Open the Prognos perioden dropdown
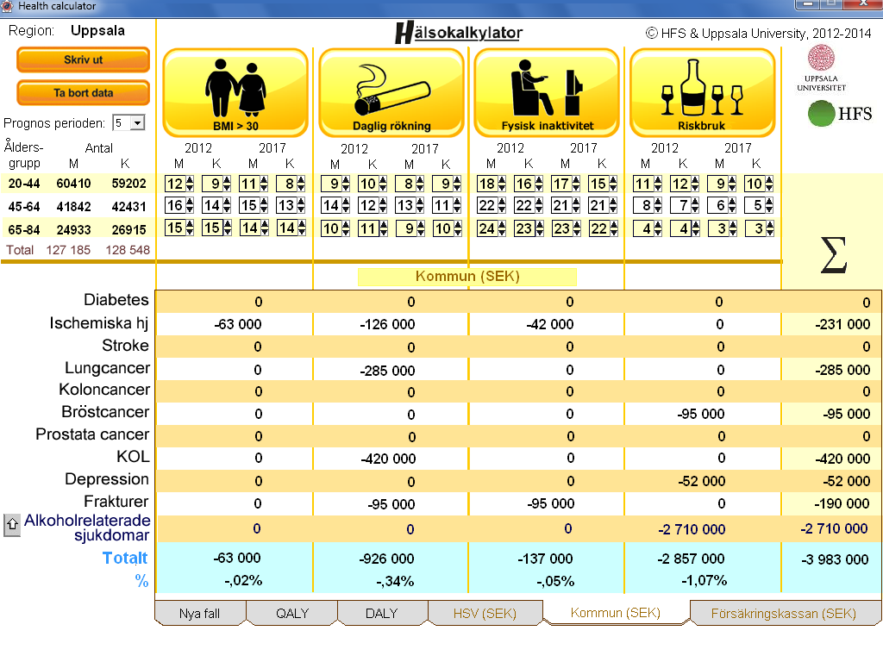Screen dimensions: 883x662 coord(137,122)
